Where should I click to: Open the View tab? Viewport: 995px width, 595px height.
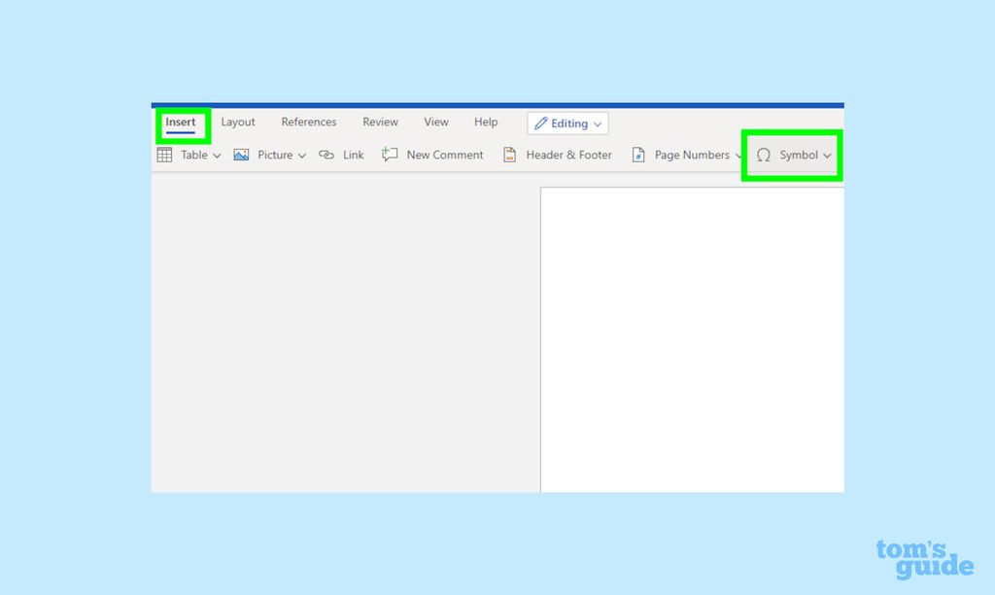tap(435, 122)
